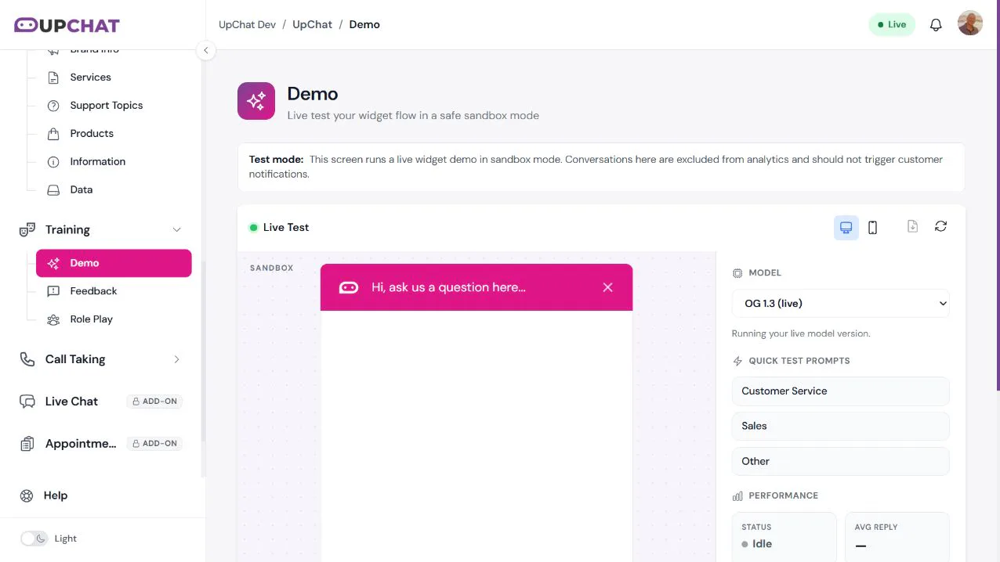This screenshot has width=1000, height=562.
Task: Click the UpChat logo
Action: 67,25
